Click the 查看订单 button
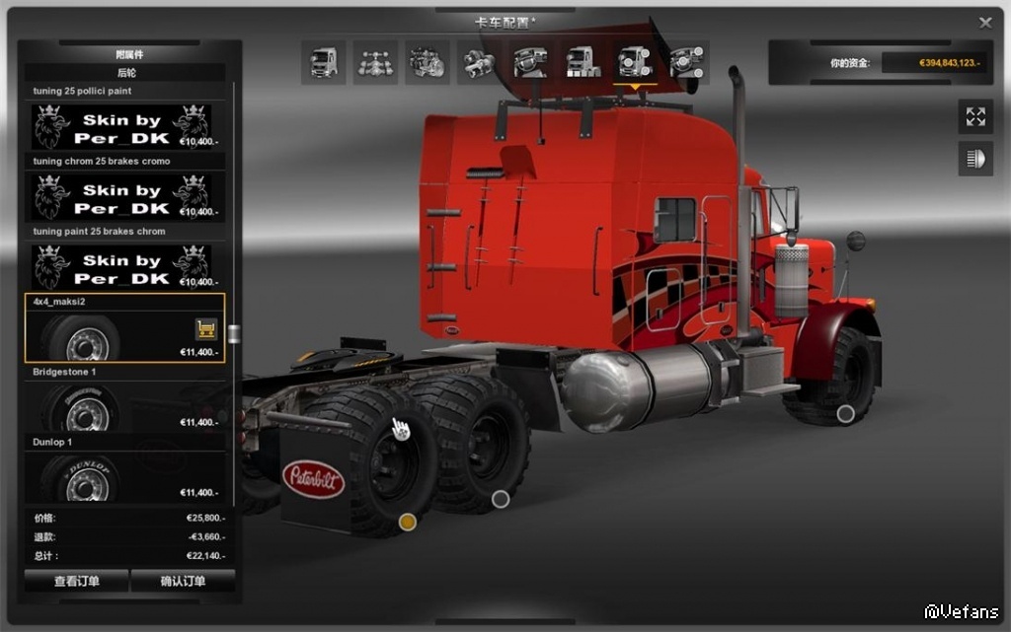The height and width of the screenshot is (632, 1011). 77,581
